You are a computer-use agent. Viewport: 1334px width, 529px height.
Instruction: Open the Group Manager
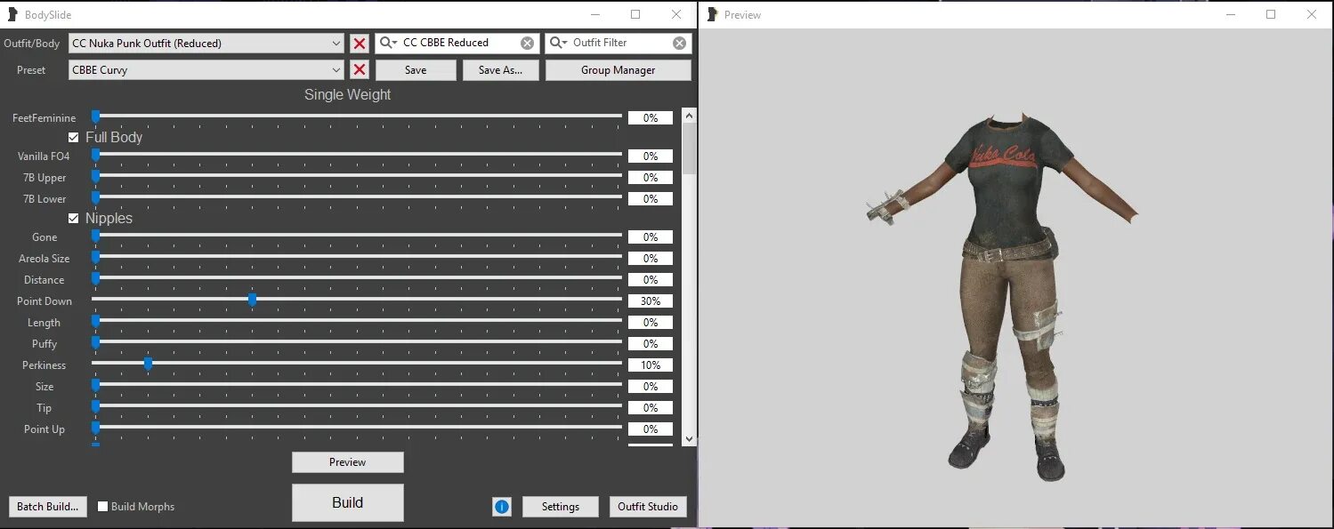pyautogui.click(x=618, y=70)
